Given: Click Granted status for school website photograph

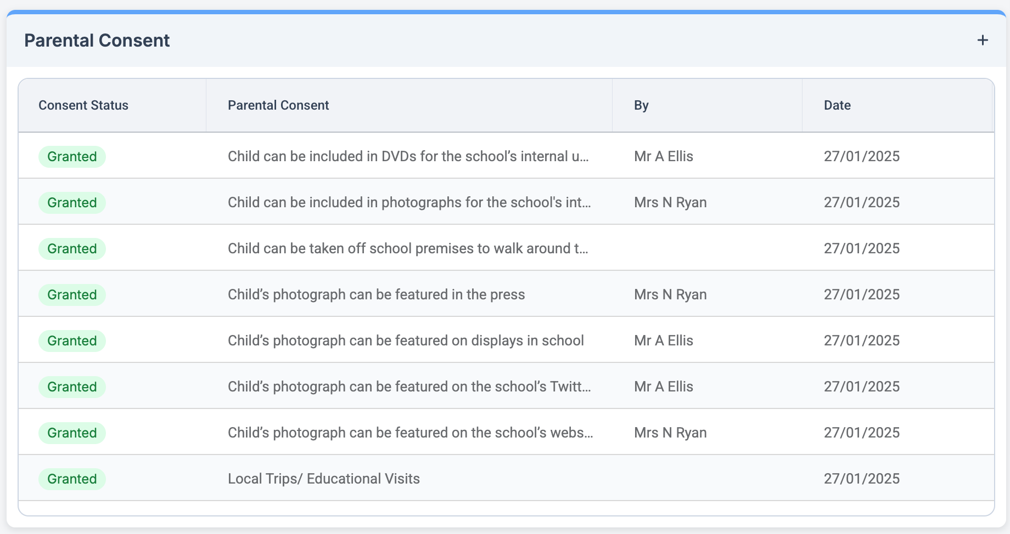Looking at the screenshot, I should point(72,433).
